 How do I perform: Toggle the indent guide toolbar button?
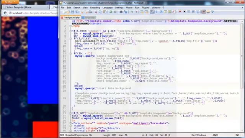pyautogui.click(x=161, y=12)
